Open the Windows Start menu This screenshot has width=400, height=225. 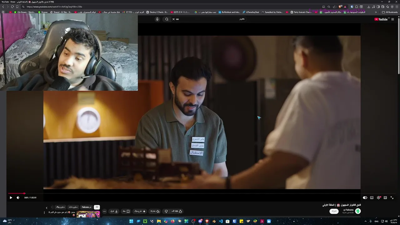pyautogui.click(x=131, y=221)
